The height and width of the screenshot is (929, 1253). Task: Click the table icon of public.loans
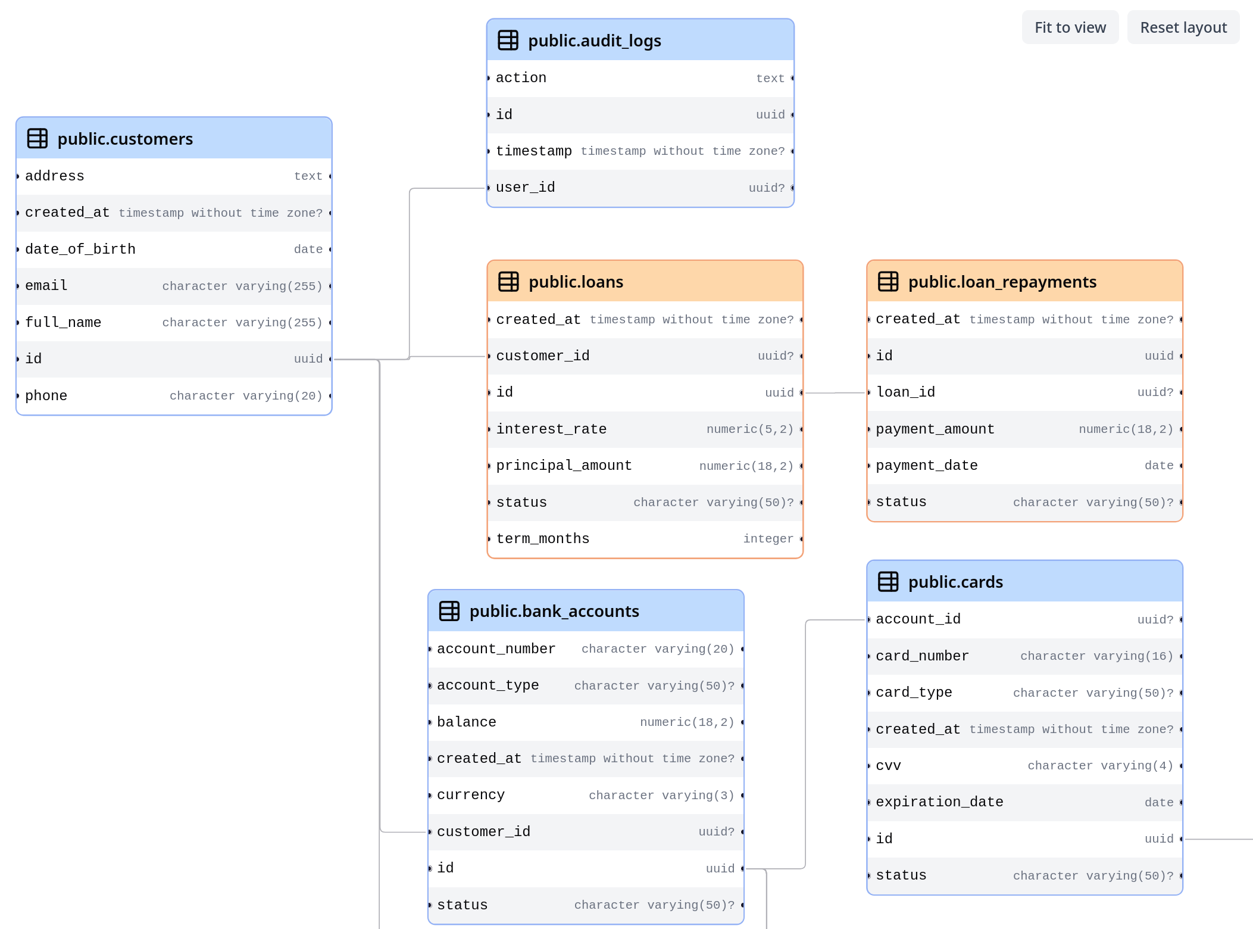click(x=508, y=282)
